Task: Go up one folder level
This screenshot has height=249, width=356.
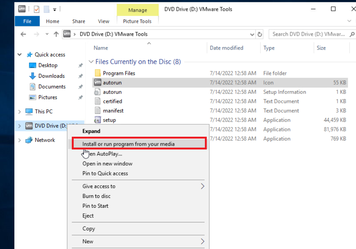Action: point(56,34)
